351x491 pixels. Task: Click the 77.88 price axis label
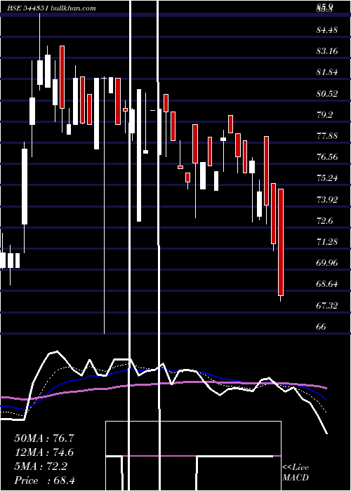tap(327, 136)
